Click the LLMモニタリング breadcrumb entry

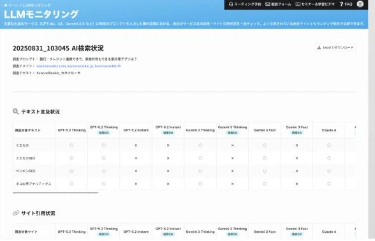36,5
